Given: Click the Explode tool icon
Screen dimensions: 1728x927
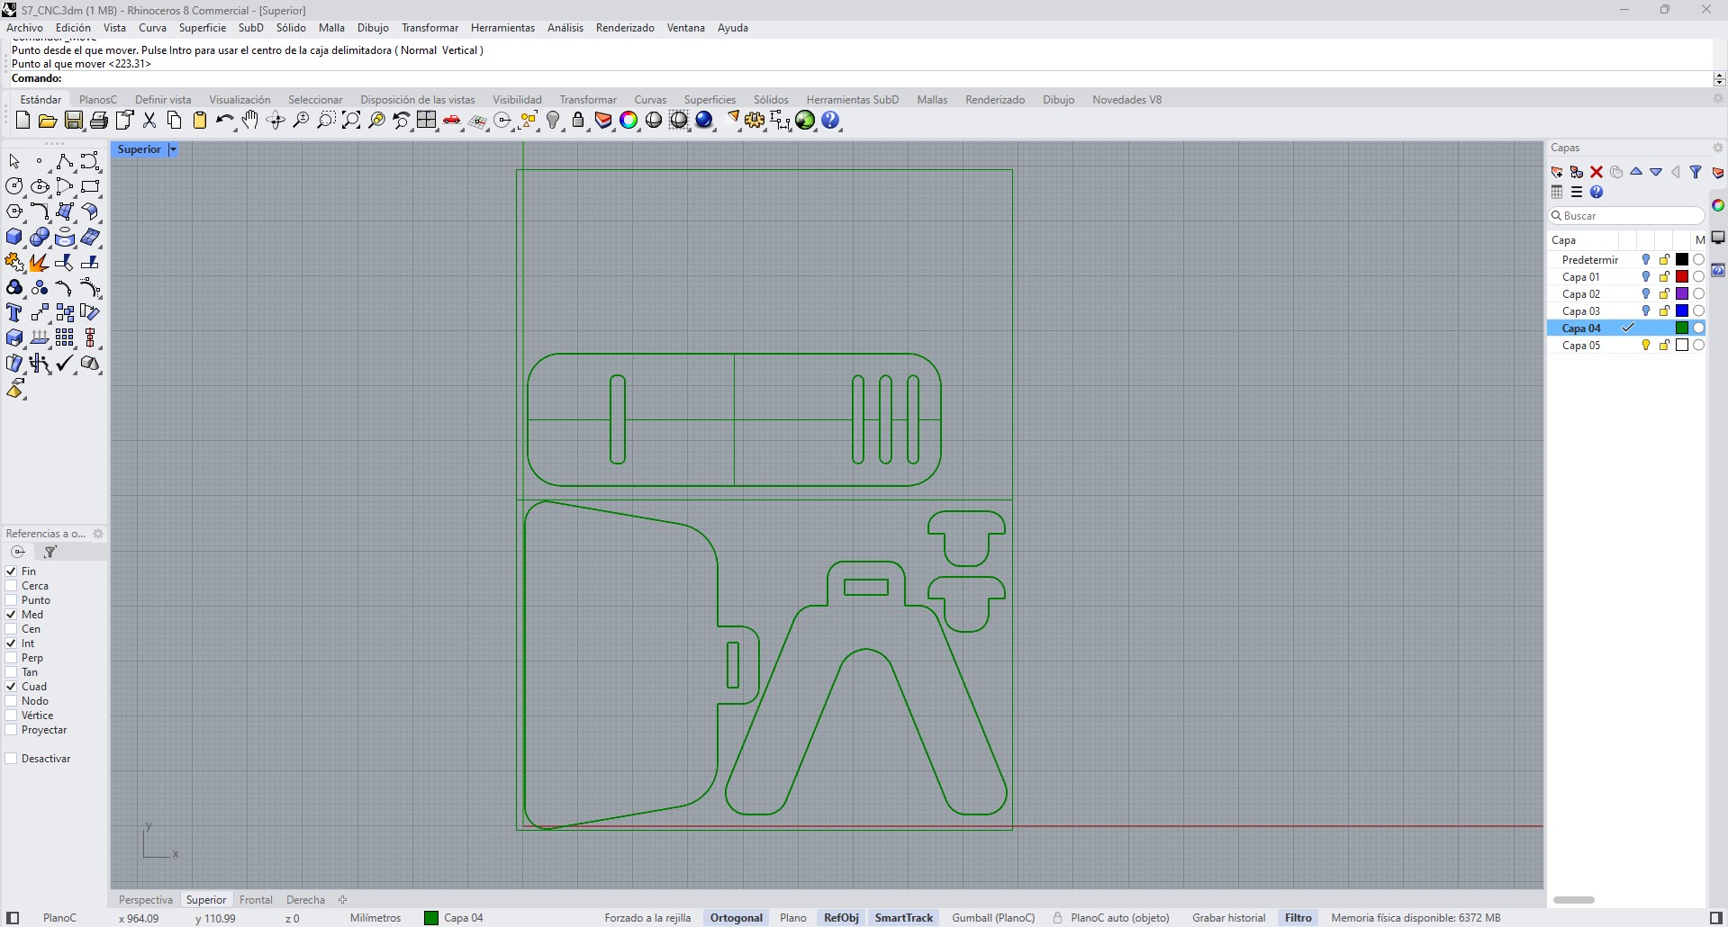Looking at the screenshot, I should pos(40,263).
